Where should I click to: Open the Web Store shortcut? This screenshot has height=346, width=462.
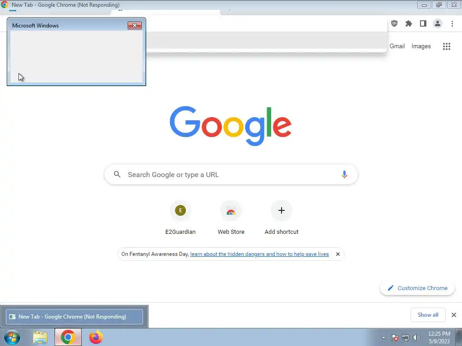tap(231, 218)
